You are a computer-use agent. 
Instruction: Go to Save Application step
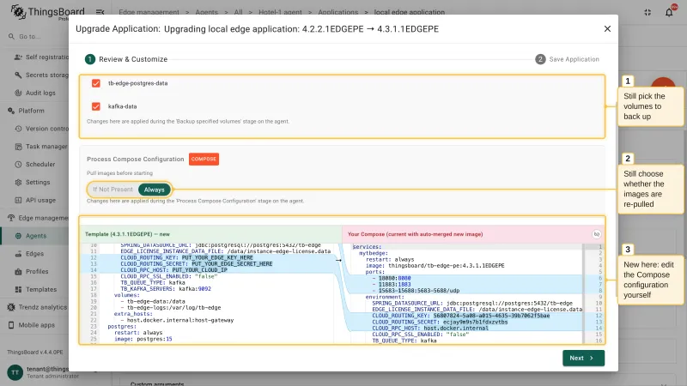click(567, 59)
